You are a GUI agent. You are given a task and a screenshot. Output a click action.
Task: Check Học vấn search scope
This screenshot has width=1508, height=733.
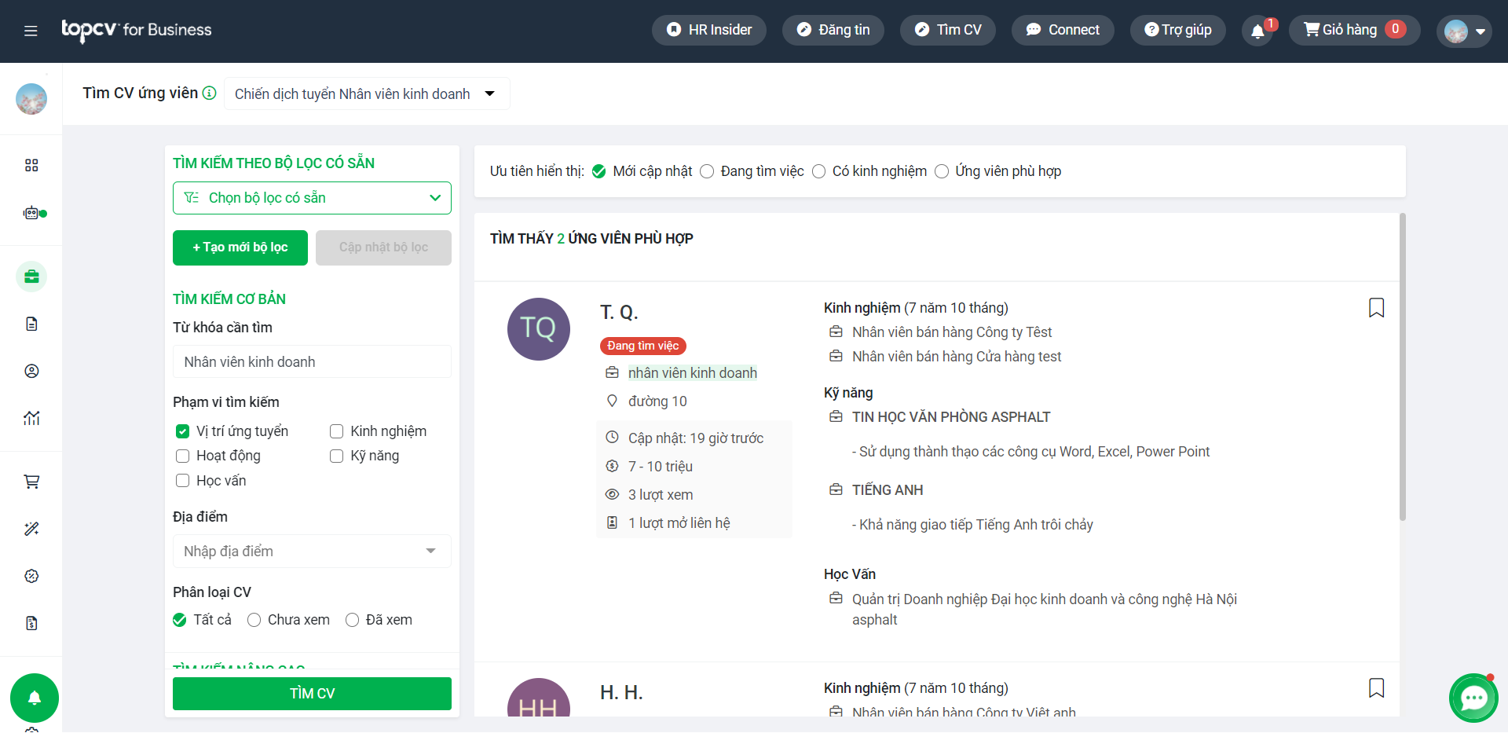[182, 481]
